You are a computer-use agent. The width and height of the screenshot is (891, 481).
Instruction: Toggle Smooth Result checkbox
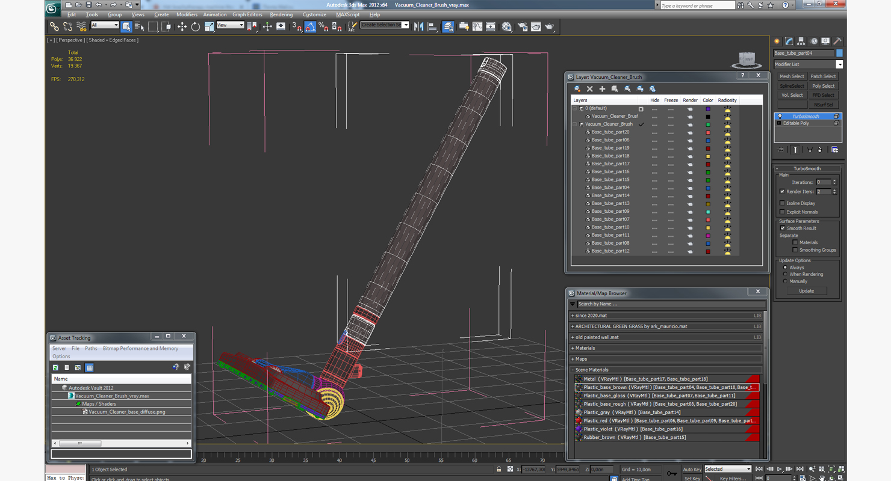(x=783, y=228)
